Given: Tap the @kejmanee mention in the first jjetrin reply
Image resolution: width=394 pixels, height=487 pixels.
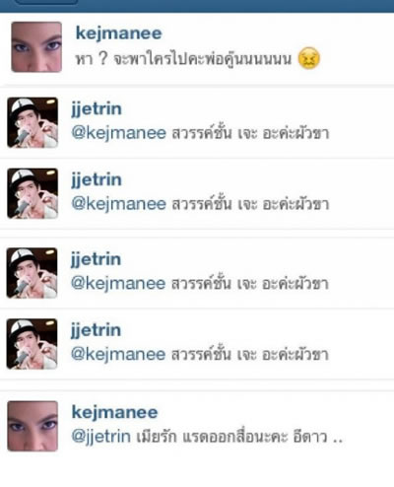Looking at the screenshot, I should tap(119, 133).
